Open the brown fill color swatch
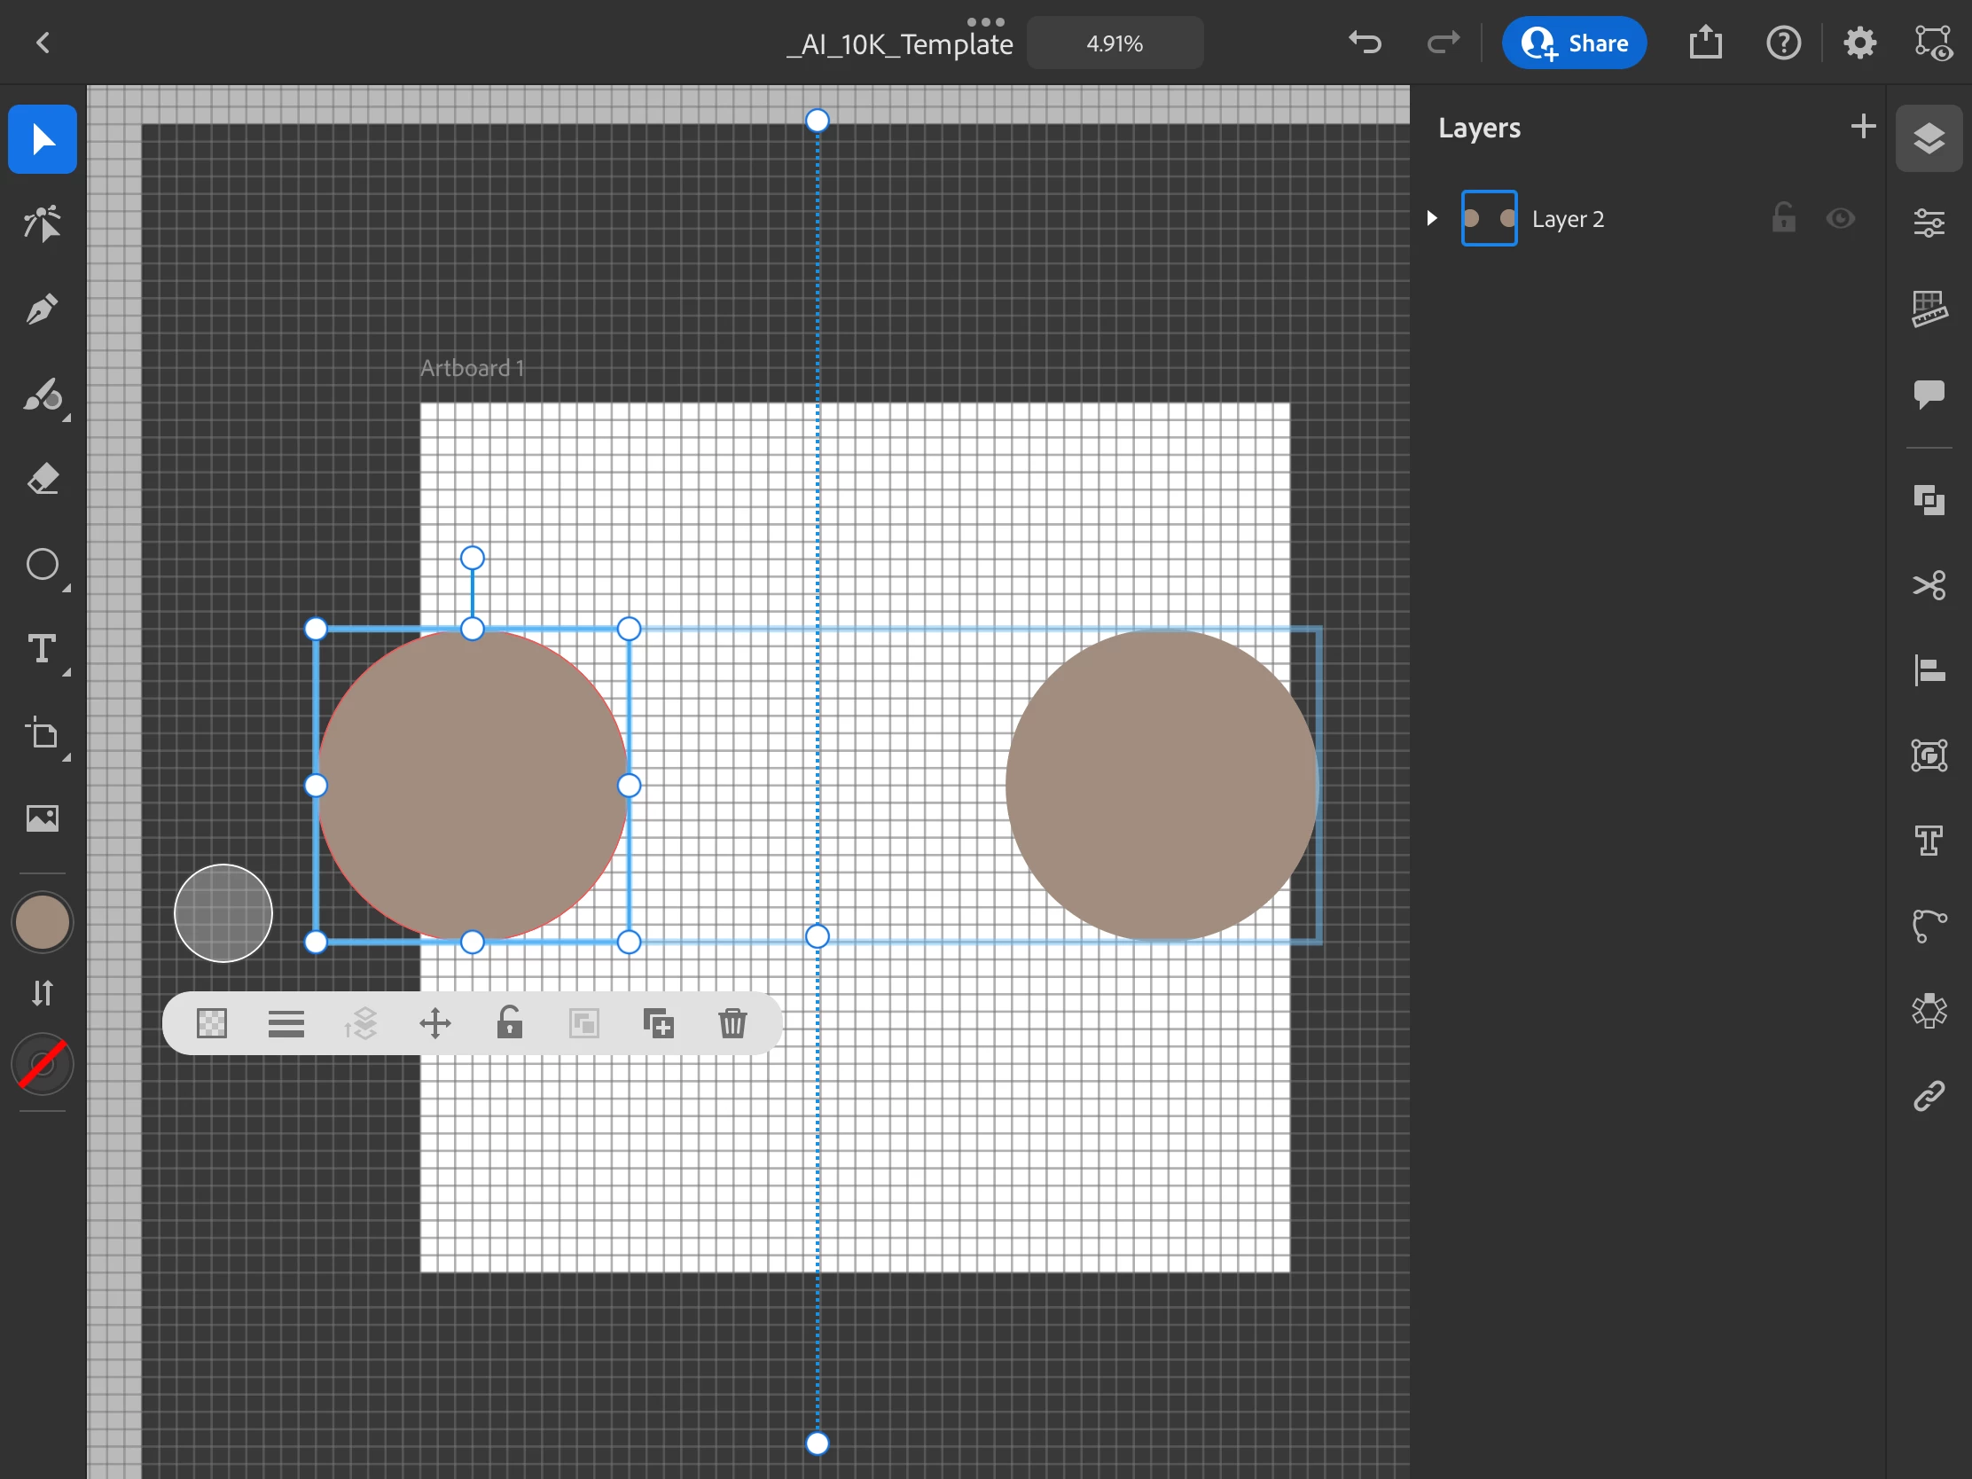 click(x=42, y=922)
